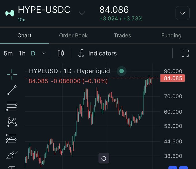The width and height of the screenshot is (196, 169).
Task: Select the crosshair cursor tool
Action: coord(12,74)
